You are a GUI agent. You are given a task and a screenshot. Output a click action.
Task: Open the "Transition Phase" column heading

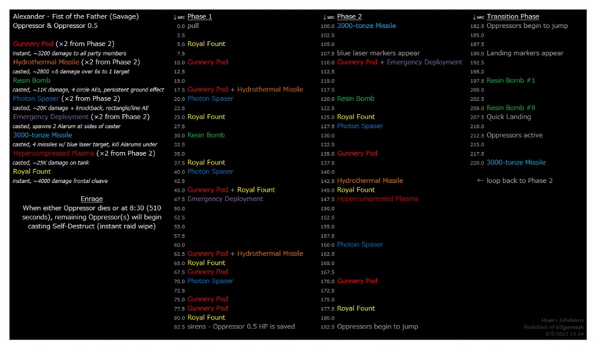[x=513, y=16]
